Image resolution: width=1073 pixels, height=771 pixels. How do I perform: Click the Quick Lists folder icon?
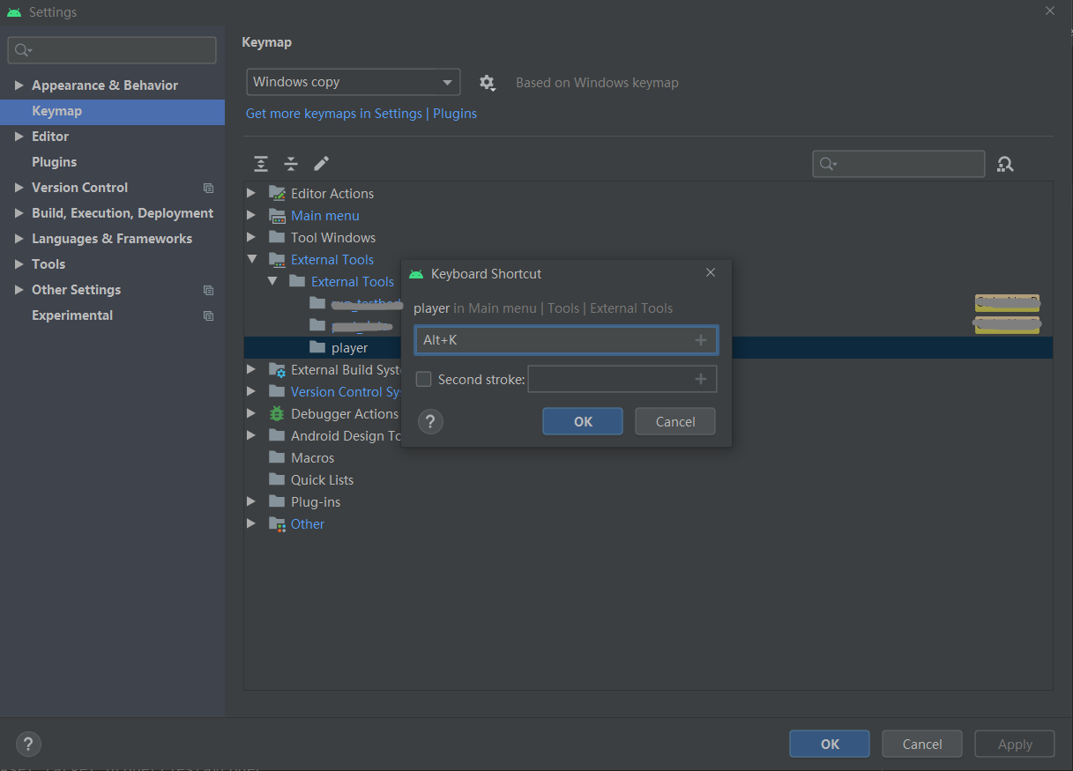click(x=277, y=480)
